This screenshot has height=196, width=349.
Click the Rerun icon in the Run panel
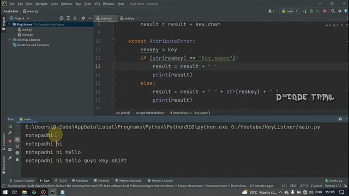point(10,126)
